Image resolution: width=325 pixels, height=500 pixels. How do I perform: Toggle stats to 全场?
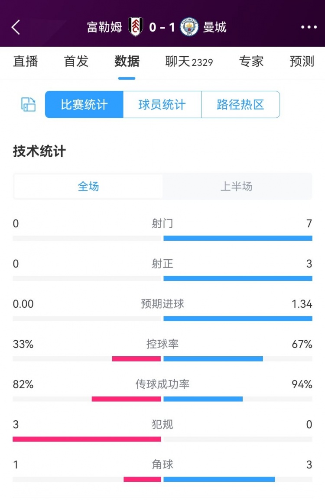(x=88, y=186)
